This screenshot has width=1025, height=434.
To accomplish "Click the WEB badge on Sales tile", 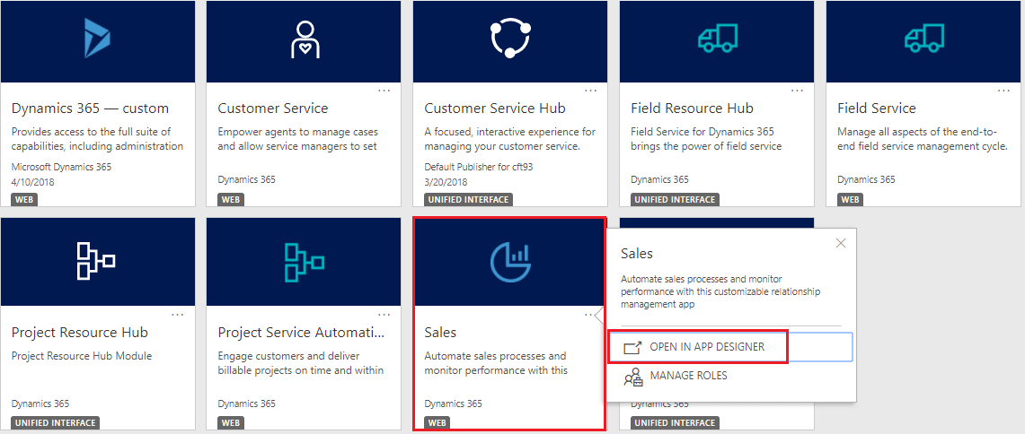I will (x=438, y=423).
